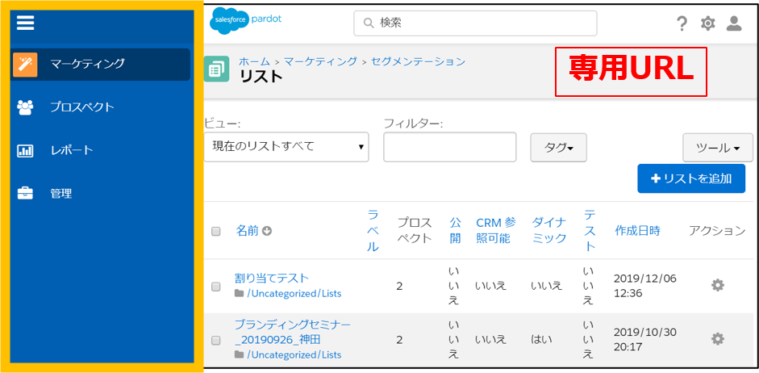759x373 pixels.
Task: Click the リストを追加 button
Action: point(691,178)
